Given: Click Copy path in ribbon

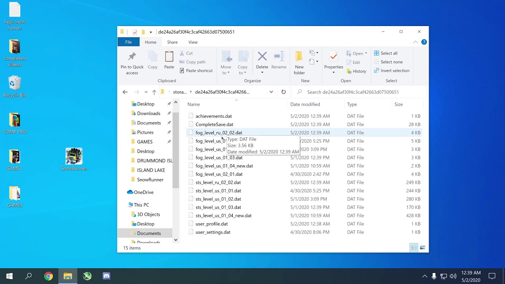Looking at the screenshot, I should click(x=193, y=62).
